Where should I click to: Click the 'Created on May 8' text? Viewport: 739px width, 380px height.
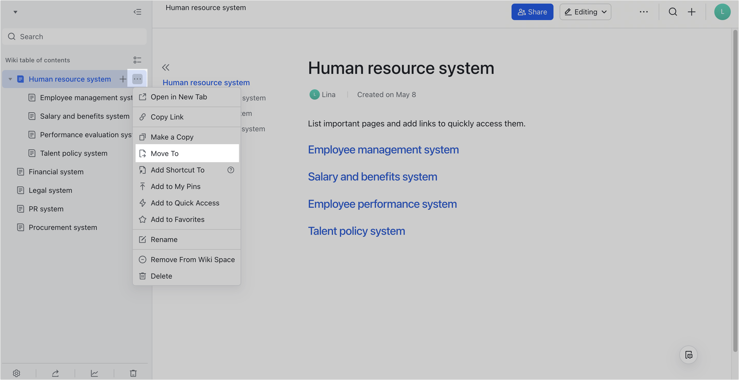pyautogui.click(x=386, y=94)
